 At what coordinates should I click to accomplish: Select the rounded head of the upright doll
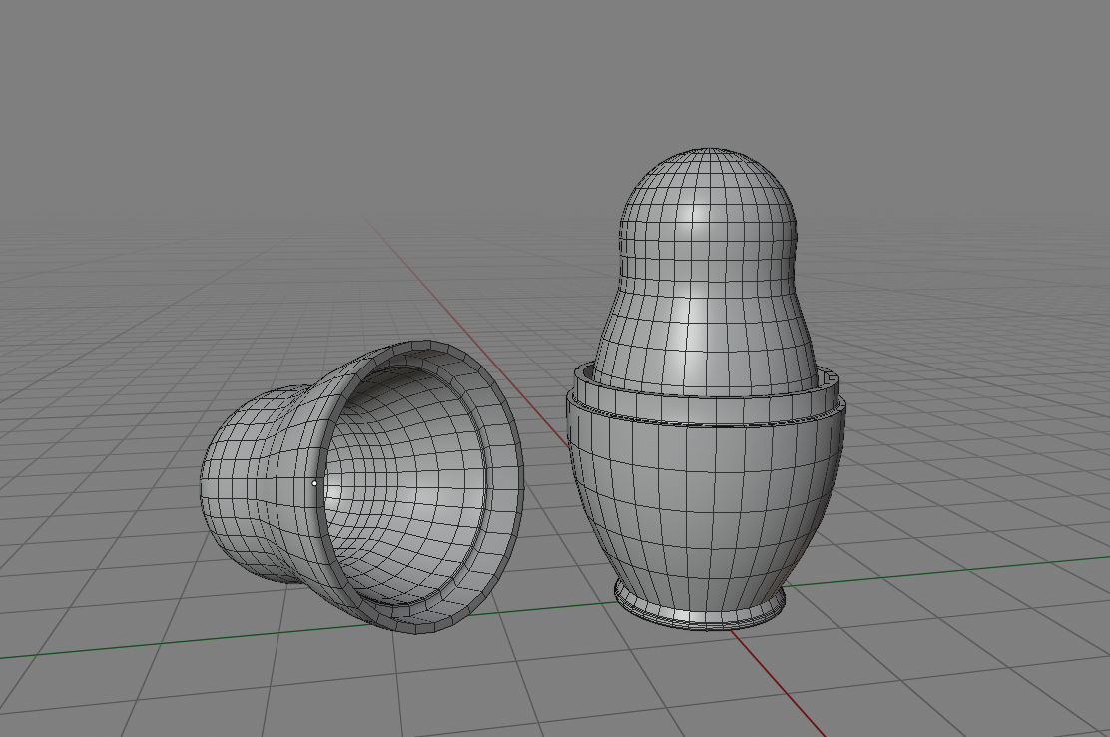coord(709,200)
